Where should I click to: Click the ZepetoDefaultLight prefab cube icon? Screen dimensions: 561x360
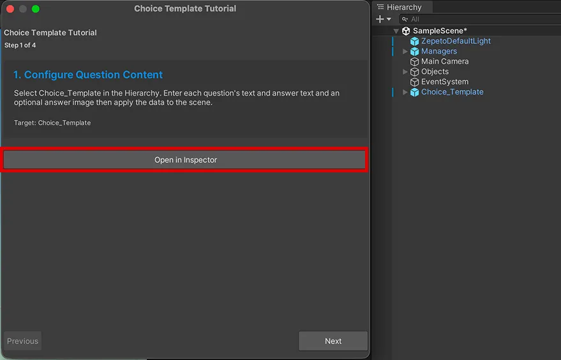point(414,41)
